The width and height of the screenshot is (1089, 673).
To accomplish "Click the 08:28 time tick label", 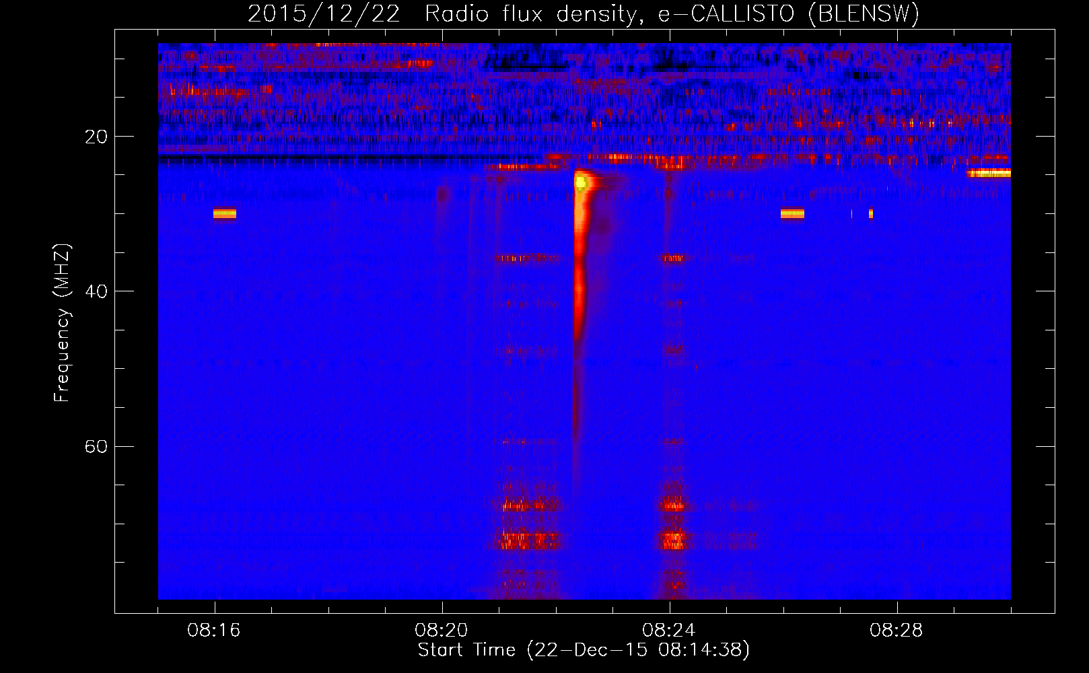I will [x=897, y=631].
